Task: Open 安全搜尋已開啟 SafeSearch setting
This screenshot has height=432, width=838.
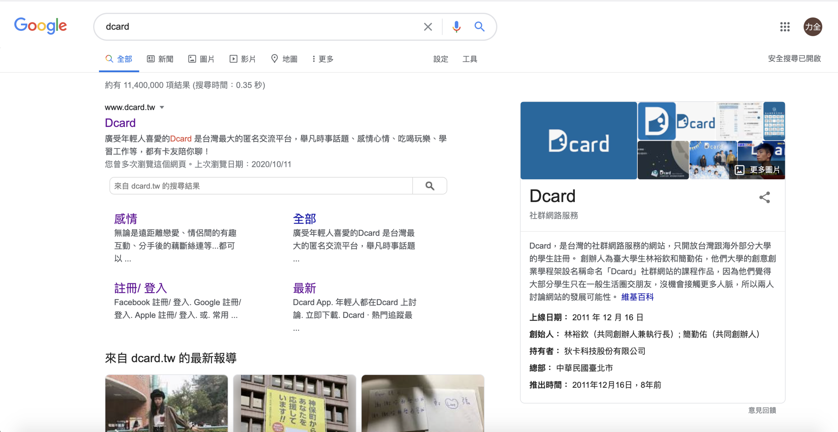Action: (794, 59)
